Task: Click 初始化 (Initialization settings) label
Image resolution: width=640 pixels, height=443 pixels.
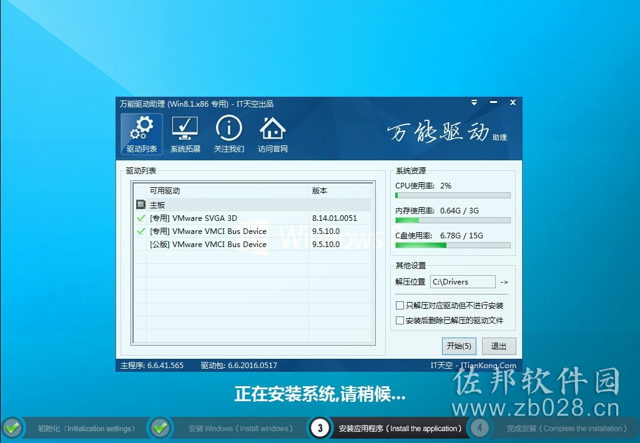Action: point(87,429)
